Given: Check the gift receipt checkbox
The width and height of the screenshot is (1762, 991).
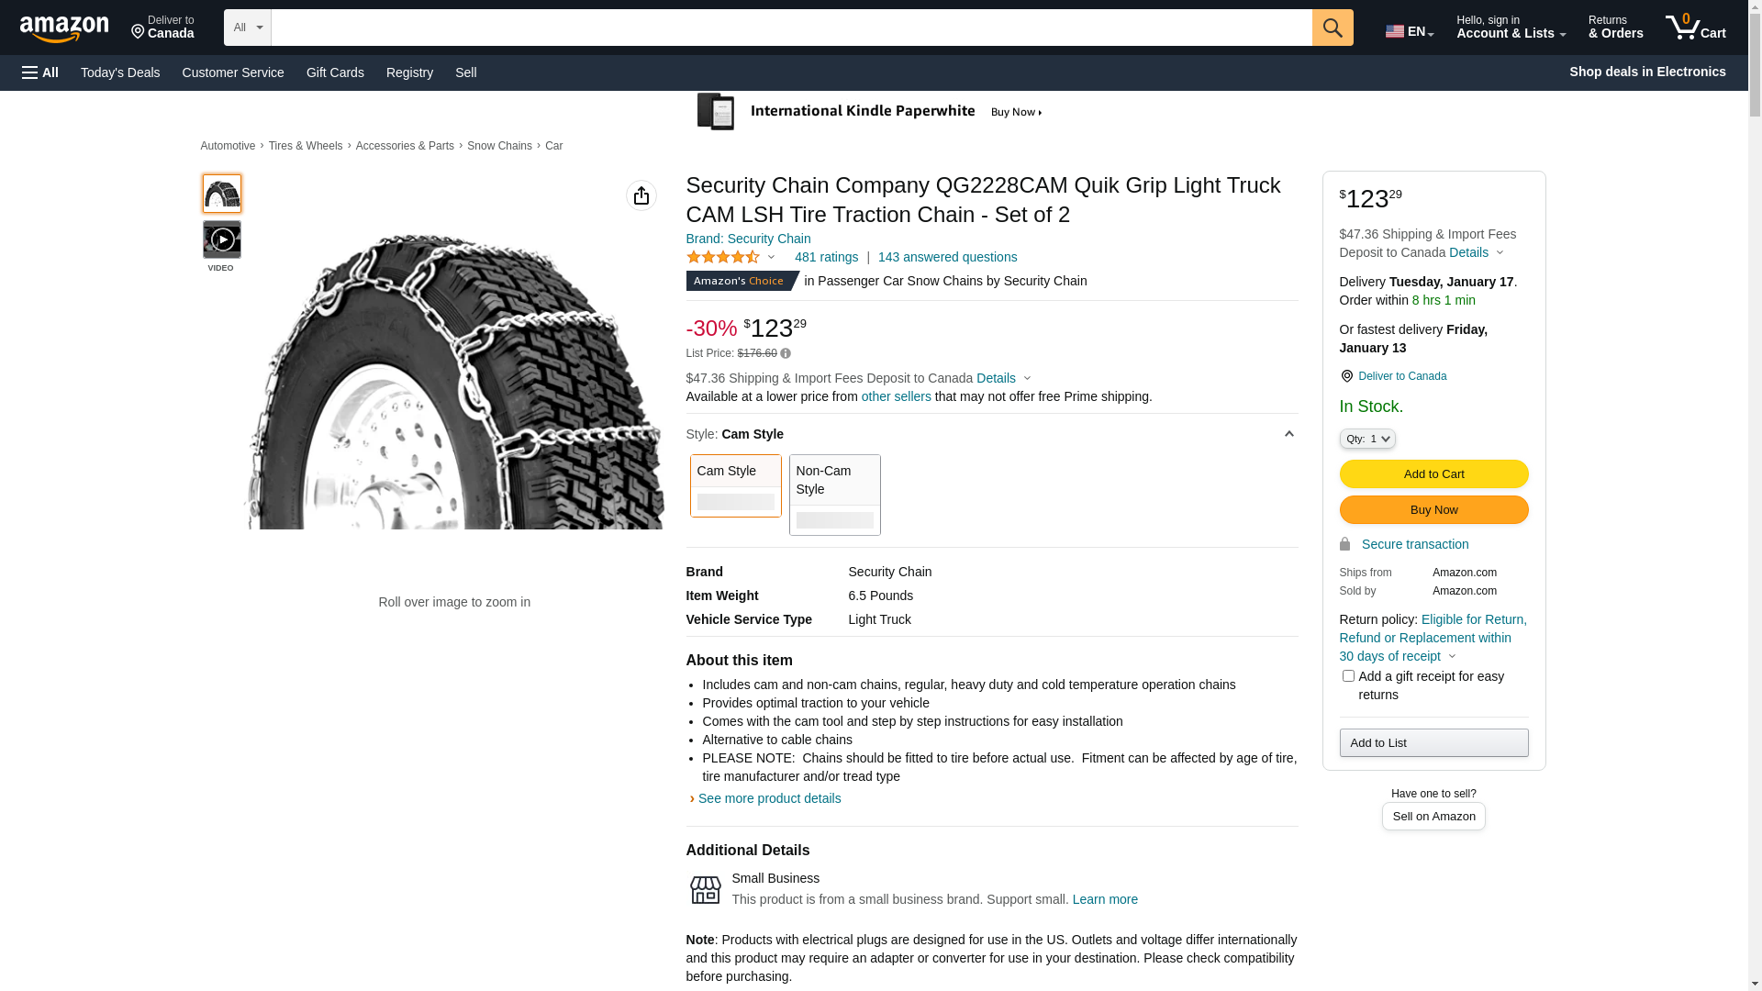Looking at the screenshot, I should point(1347,676).
